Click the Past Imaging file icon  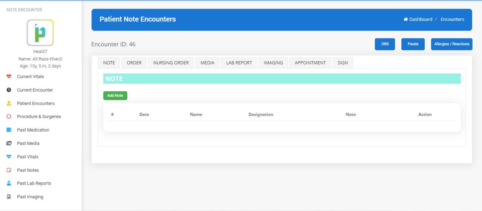(9, 197)
